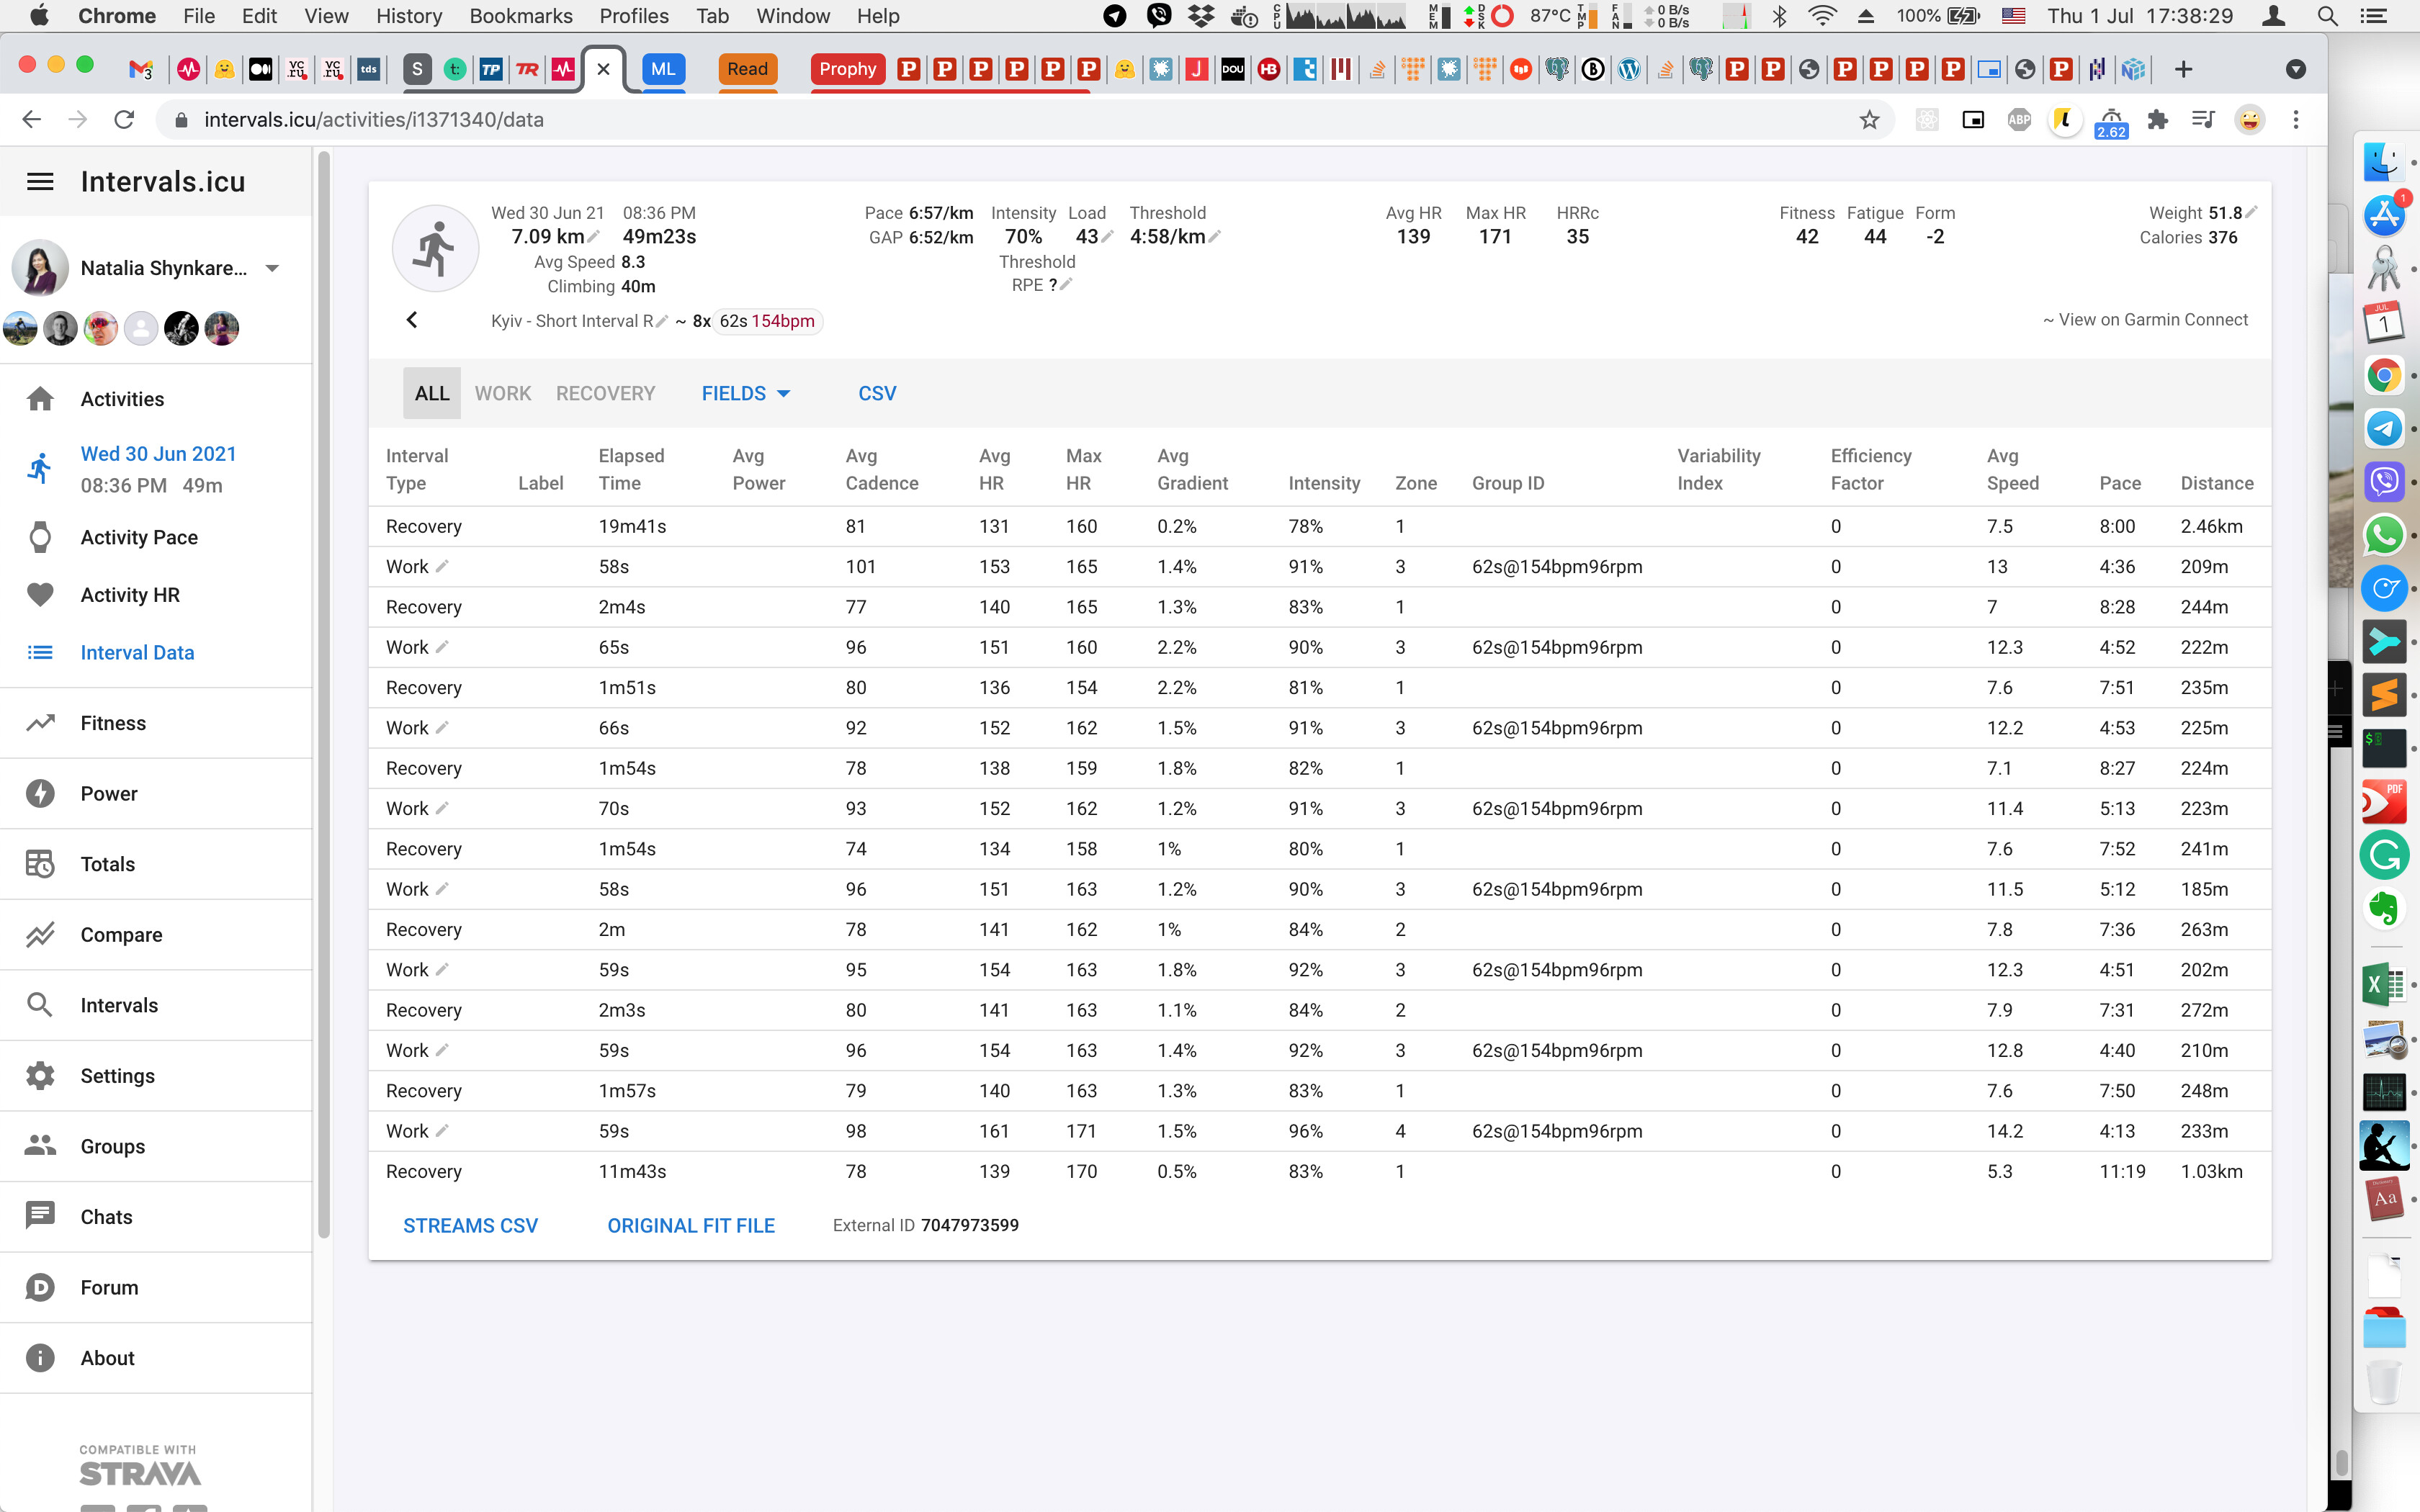
Task: Open the Totals calendar icon
Action: click(x=40, y=864)
